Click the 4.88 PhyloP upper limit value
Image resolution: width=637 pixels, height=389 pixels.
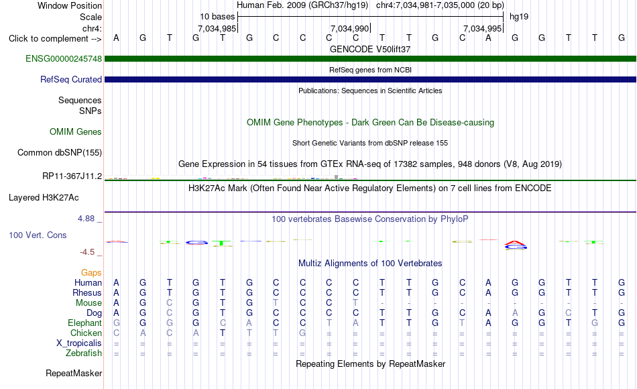coord(86,218)
